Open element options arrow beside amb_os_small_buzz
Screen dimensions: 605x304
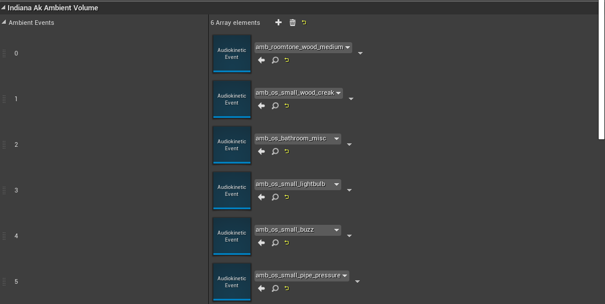(x=349, y=236)
